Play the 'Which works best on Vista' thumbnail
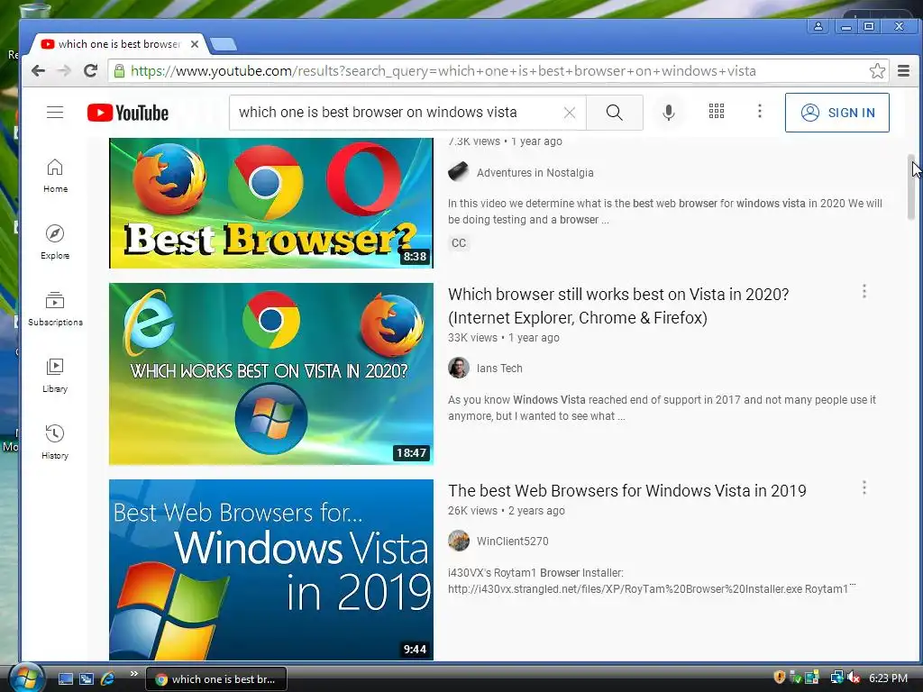The height and width of the screenshot is (692, 923). click(x=270, y=374)
